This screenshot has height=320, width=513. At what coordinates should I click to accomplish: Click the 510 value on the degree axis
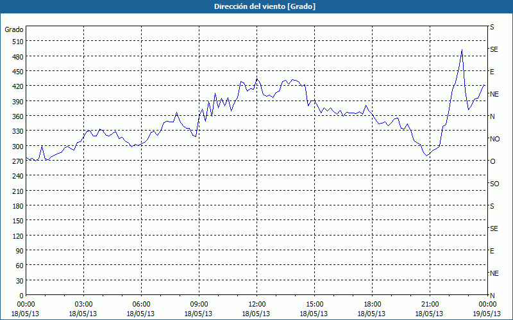pyautogui.click(x=18, y=42)
